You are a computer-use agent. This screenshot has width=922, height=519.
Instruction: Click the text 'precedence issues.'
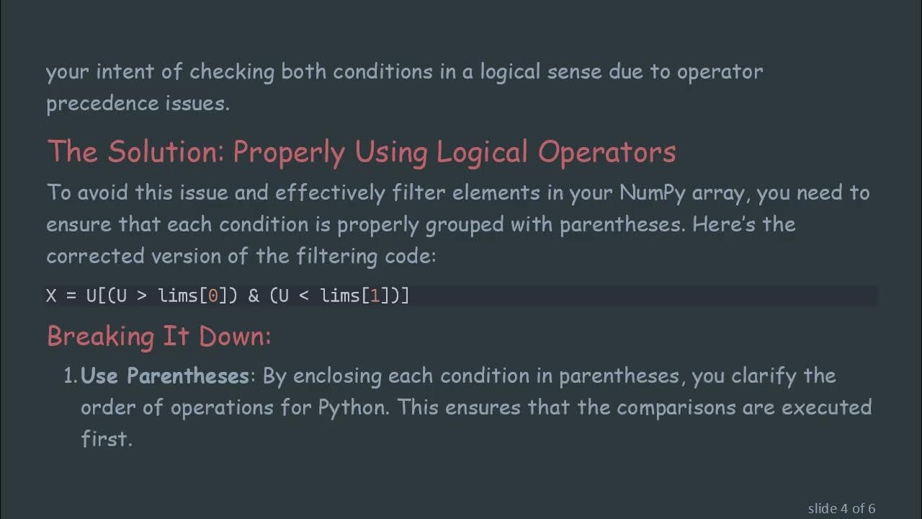138,103
